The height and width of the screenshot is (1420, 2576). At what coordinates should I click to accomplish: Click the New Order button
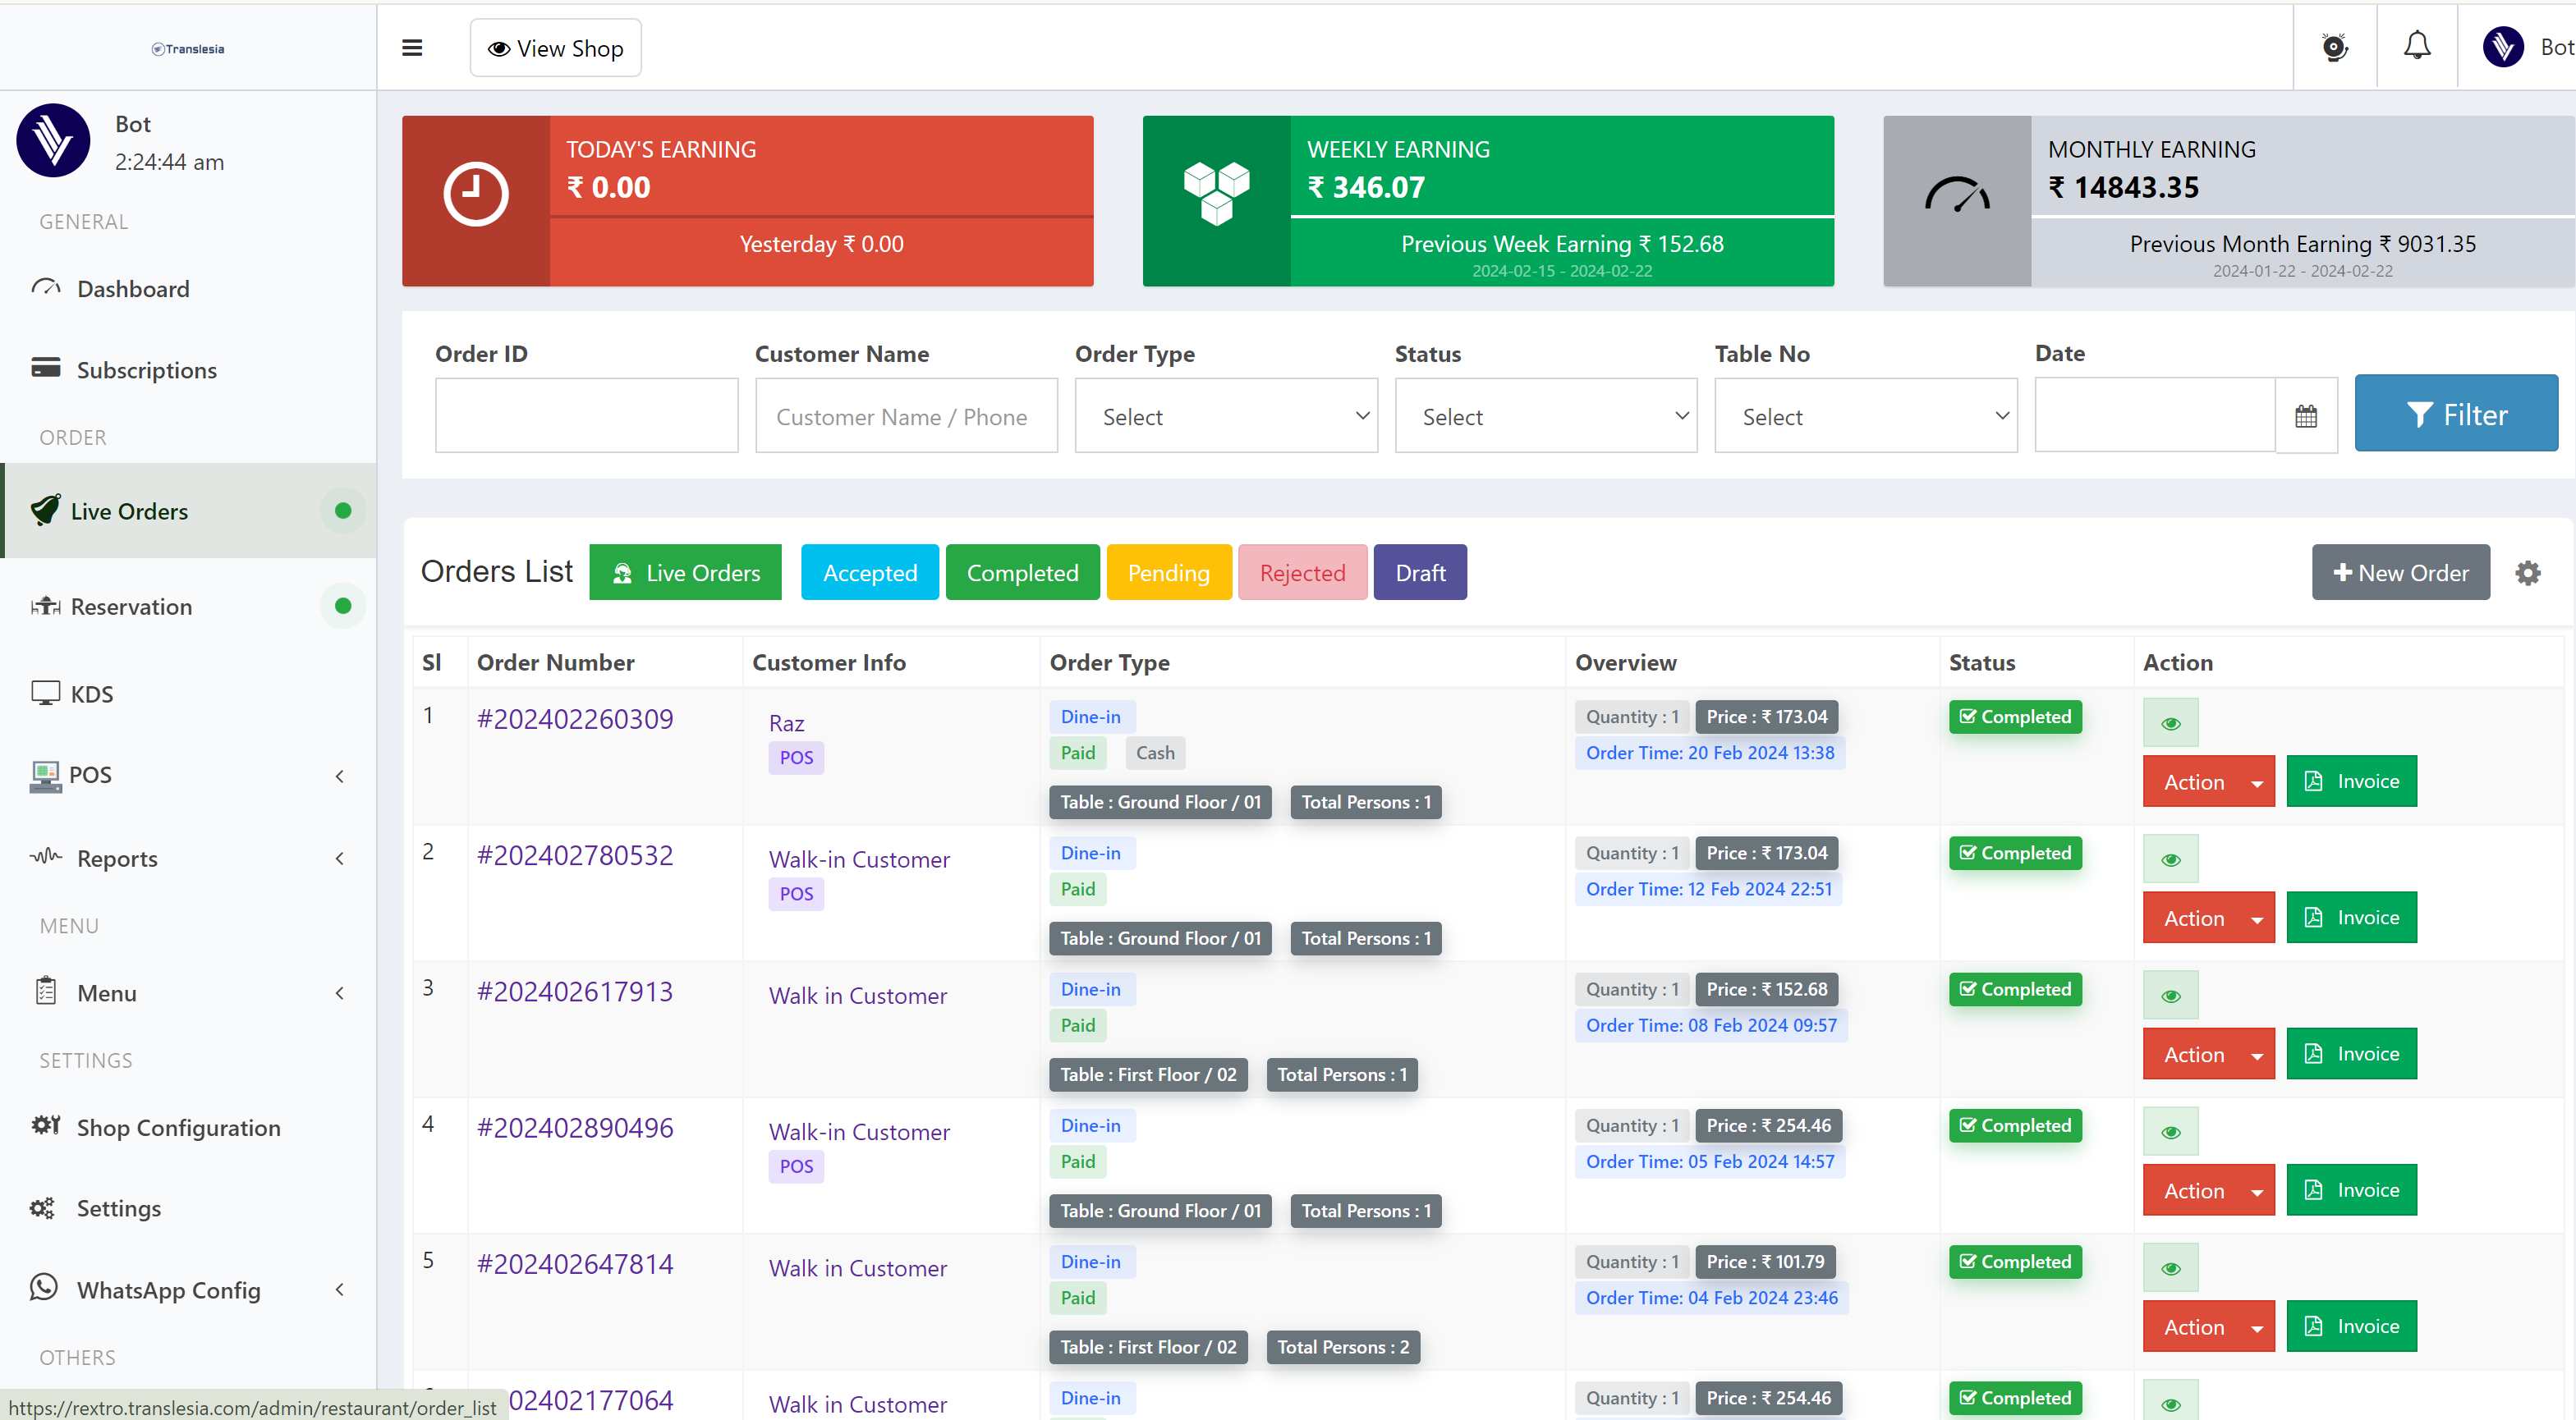(x=2400, y=573)
